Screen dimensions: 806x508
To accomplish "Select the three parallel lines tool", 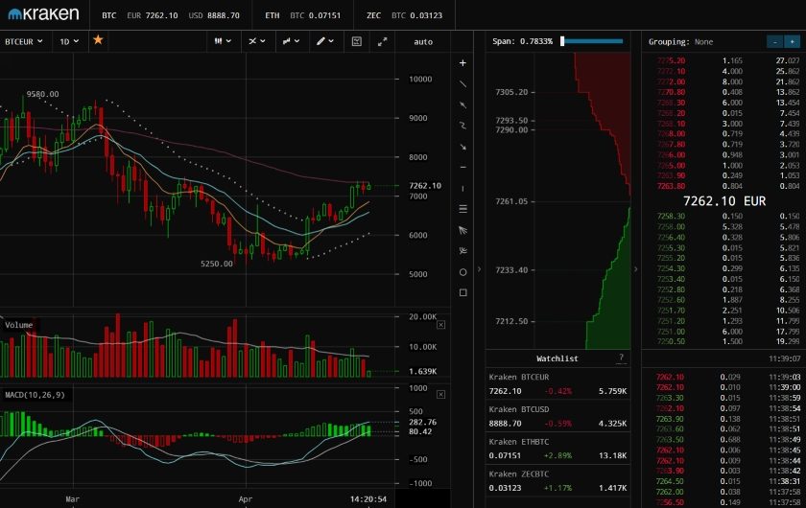I will click(x=462, y=209).
